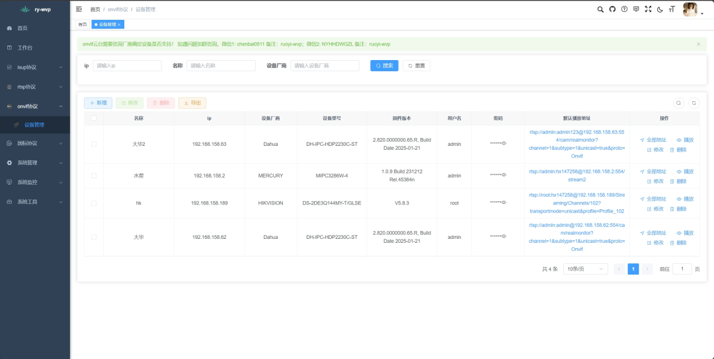Click 全部地址 for the 192.168.158.62 row
714x359 pixels.
(x=653, y=233)
